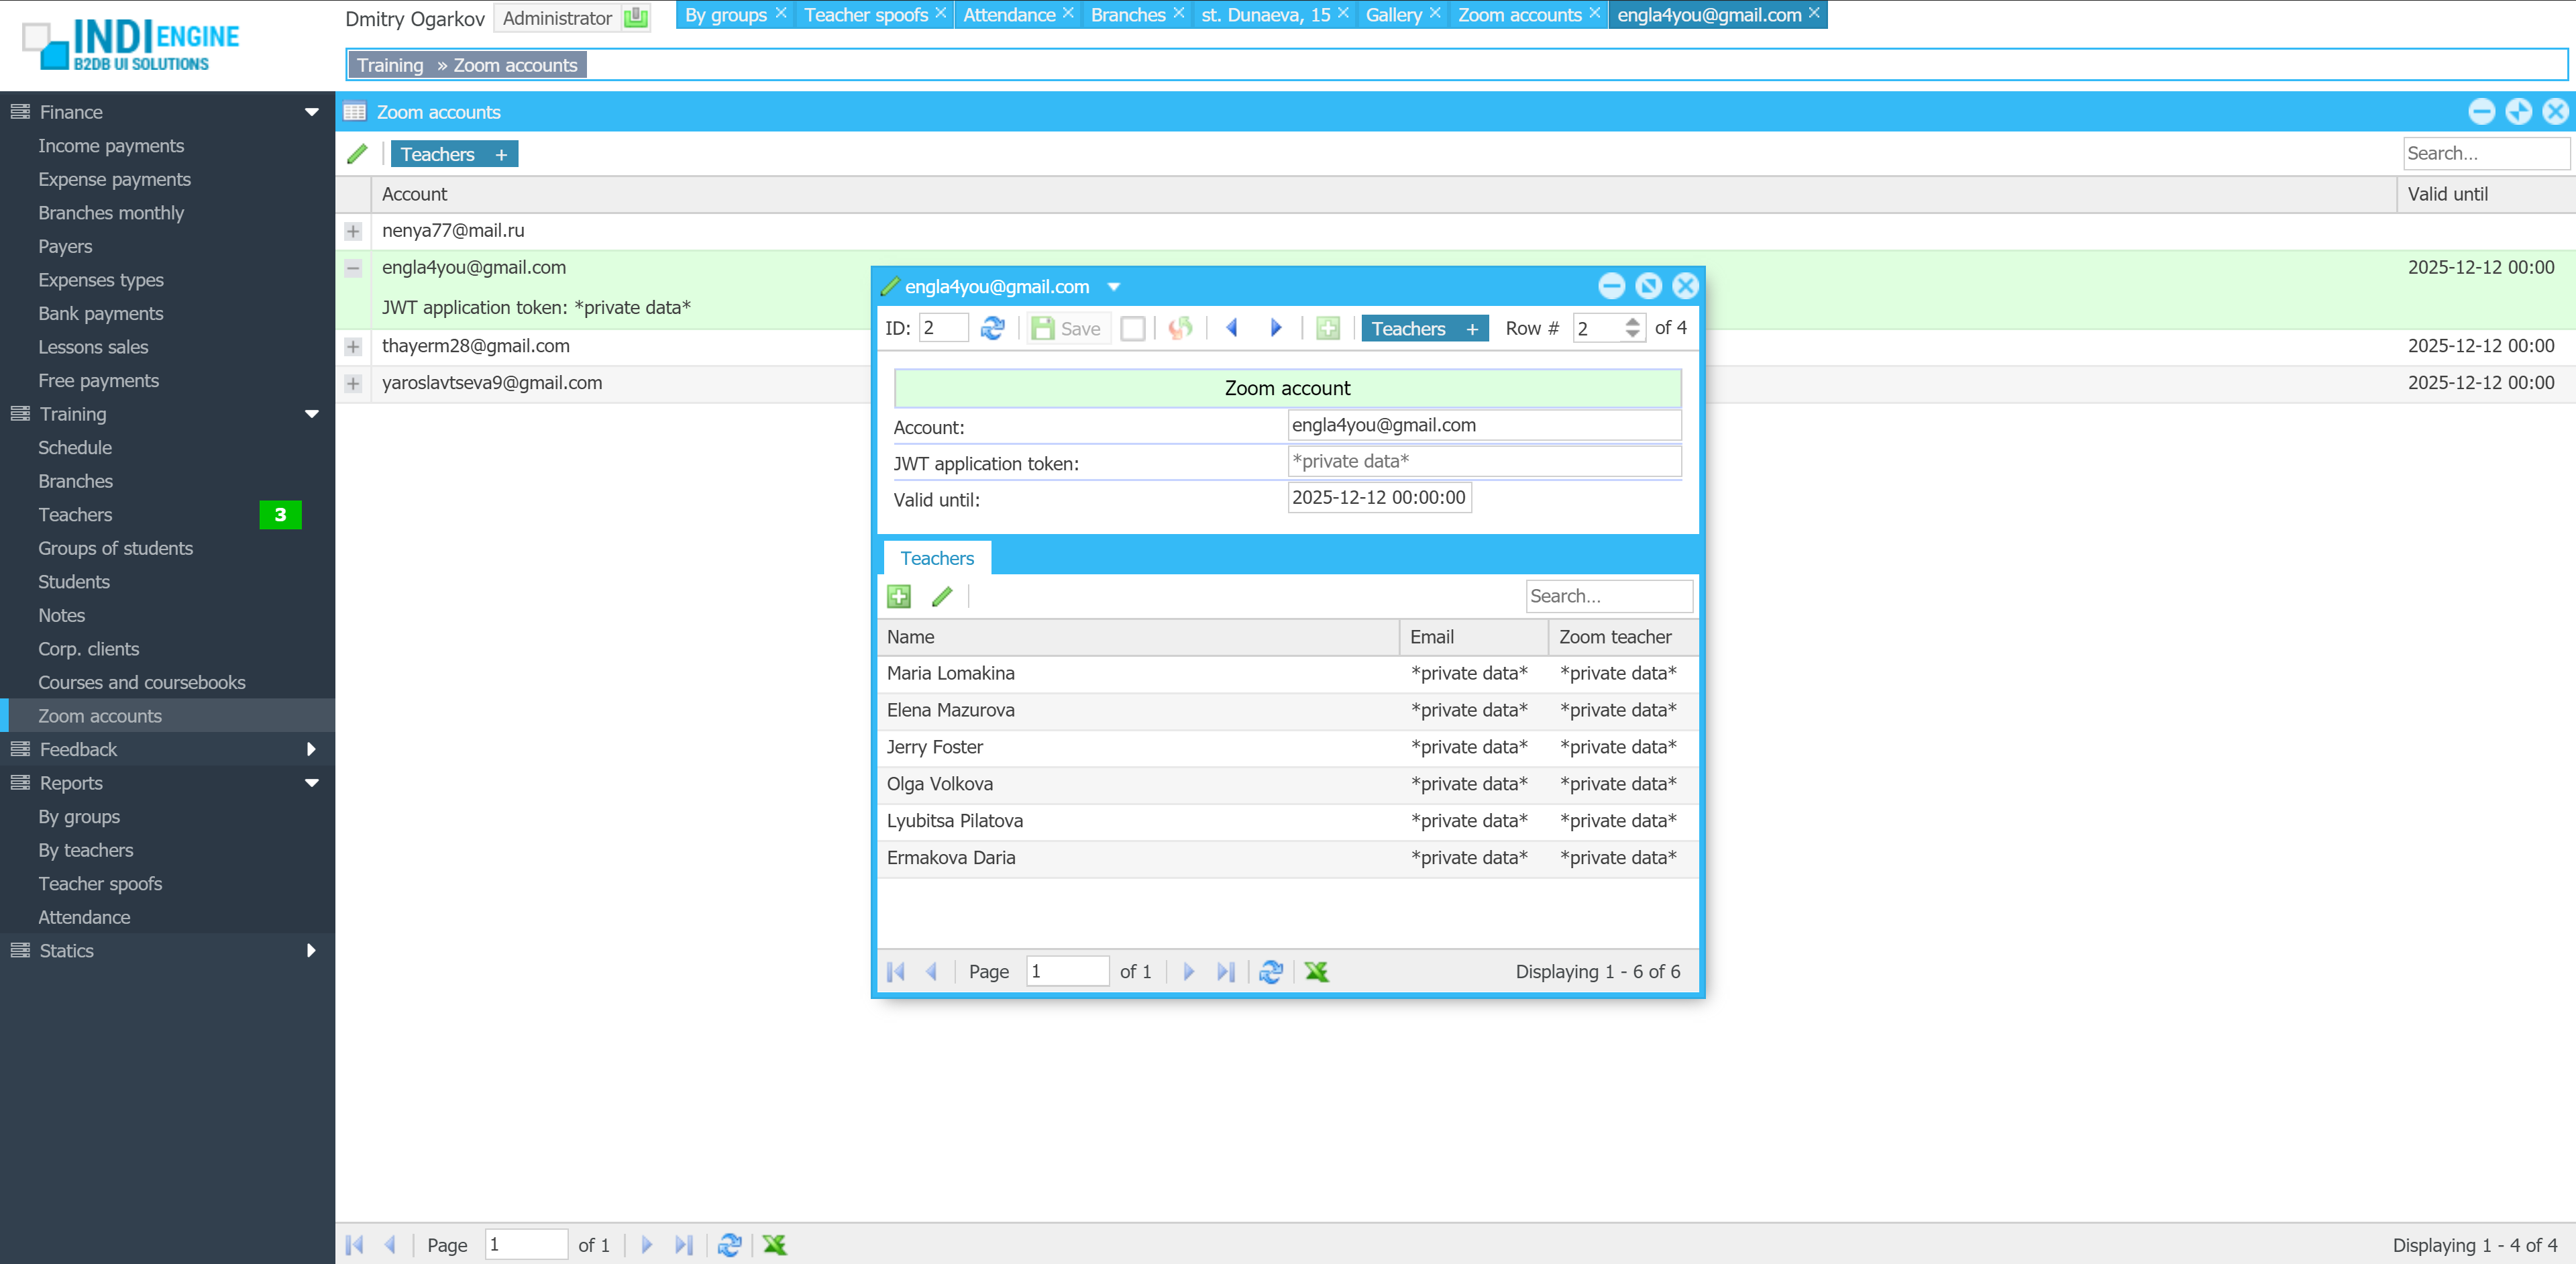Expand the nenya77@mail.ru row
The width and height of the screenshot is (2576, 1264).
353,231
